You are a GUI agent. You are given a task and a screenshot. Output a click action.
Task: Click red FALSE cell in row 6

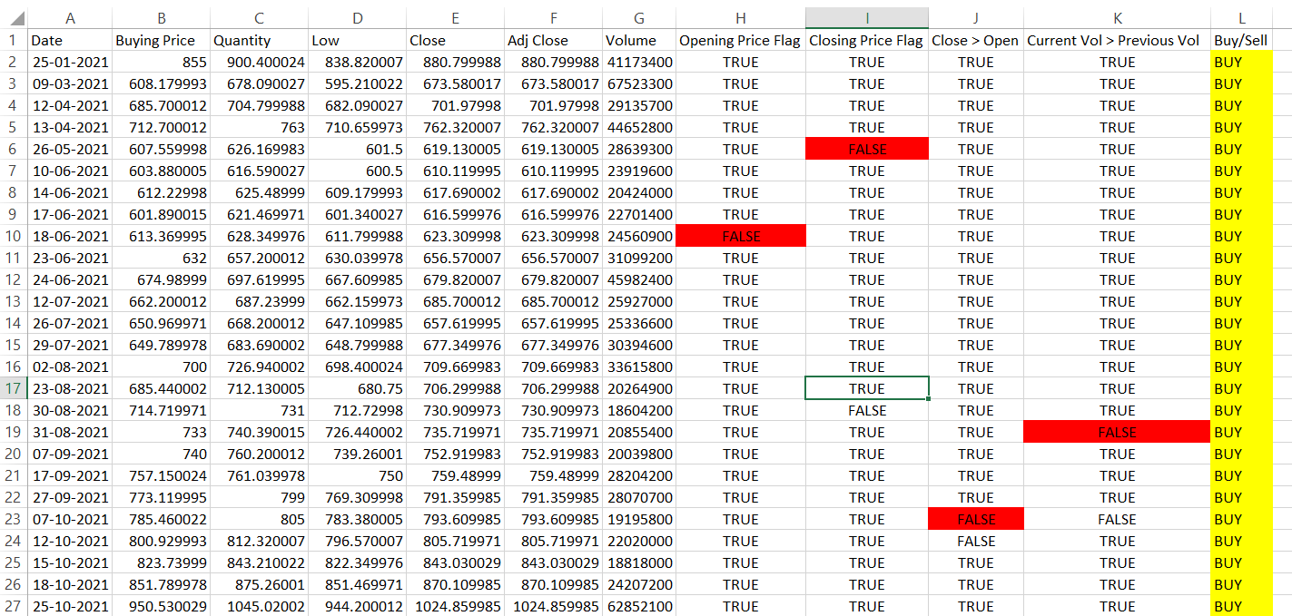866,149
